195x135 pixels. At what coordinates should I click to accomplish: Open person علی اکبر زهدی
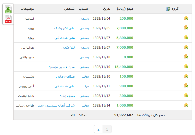pyautogui.click(x=64, y=28)
